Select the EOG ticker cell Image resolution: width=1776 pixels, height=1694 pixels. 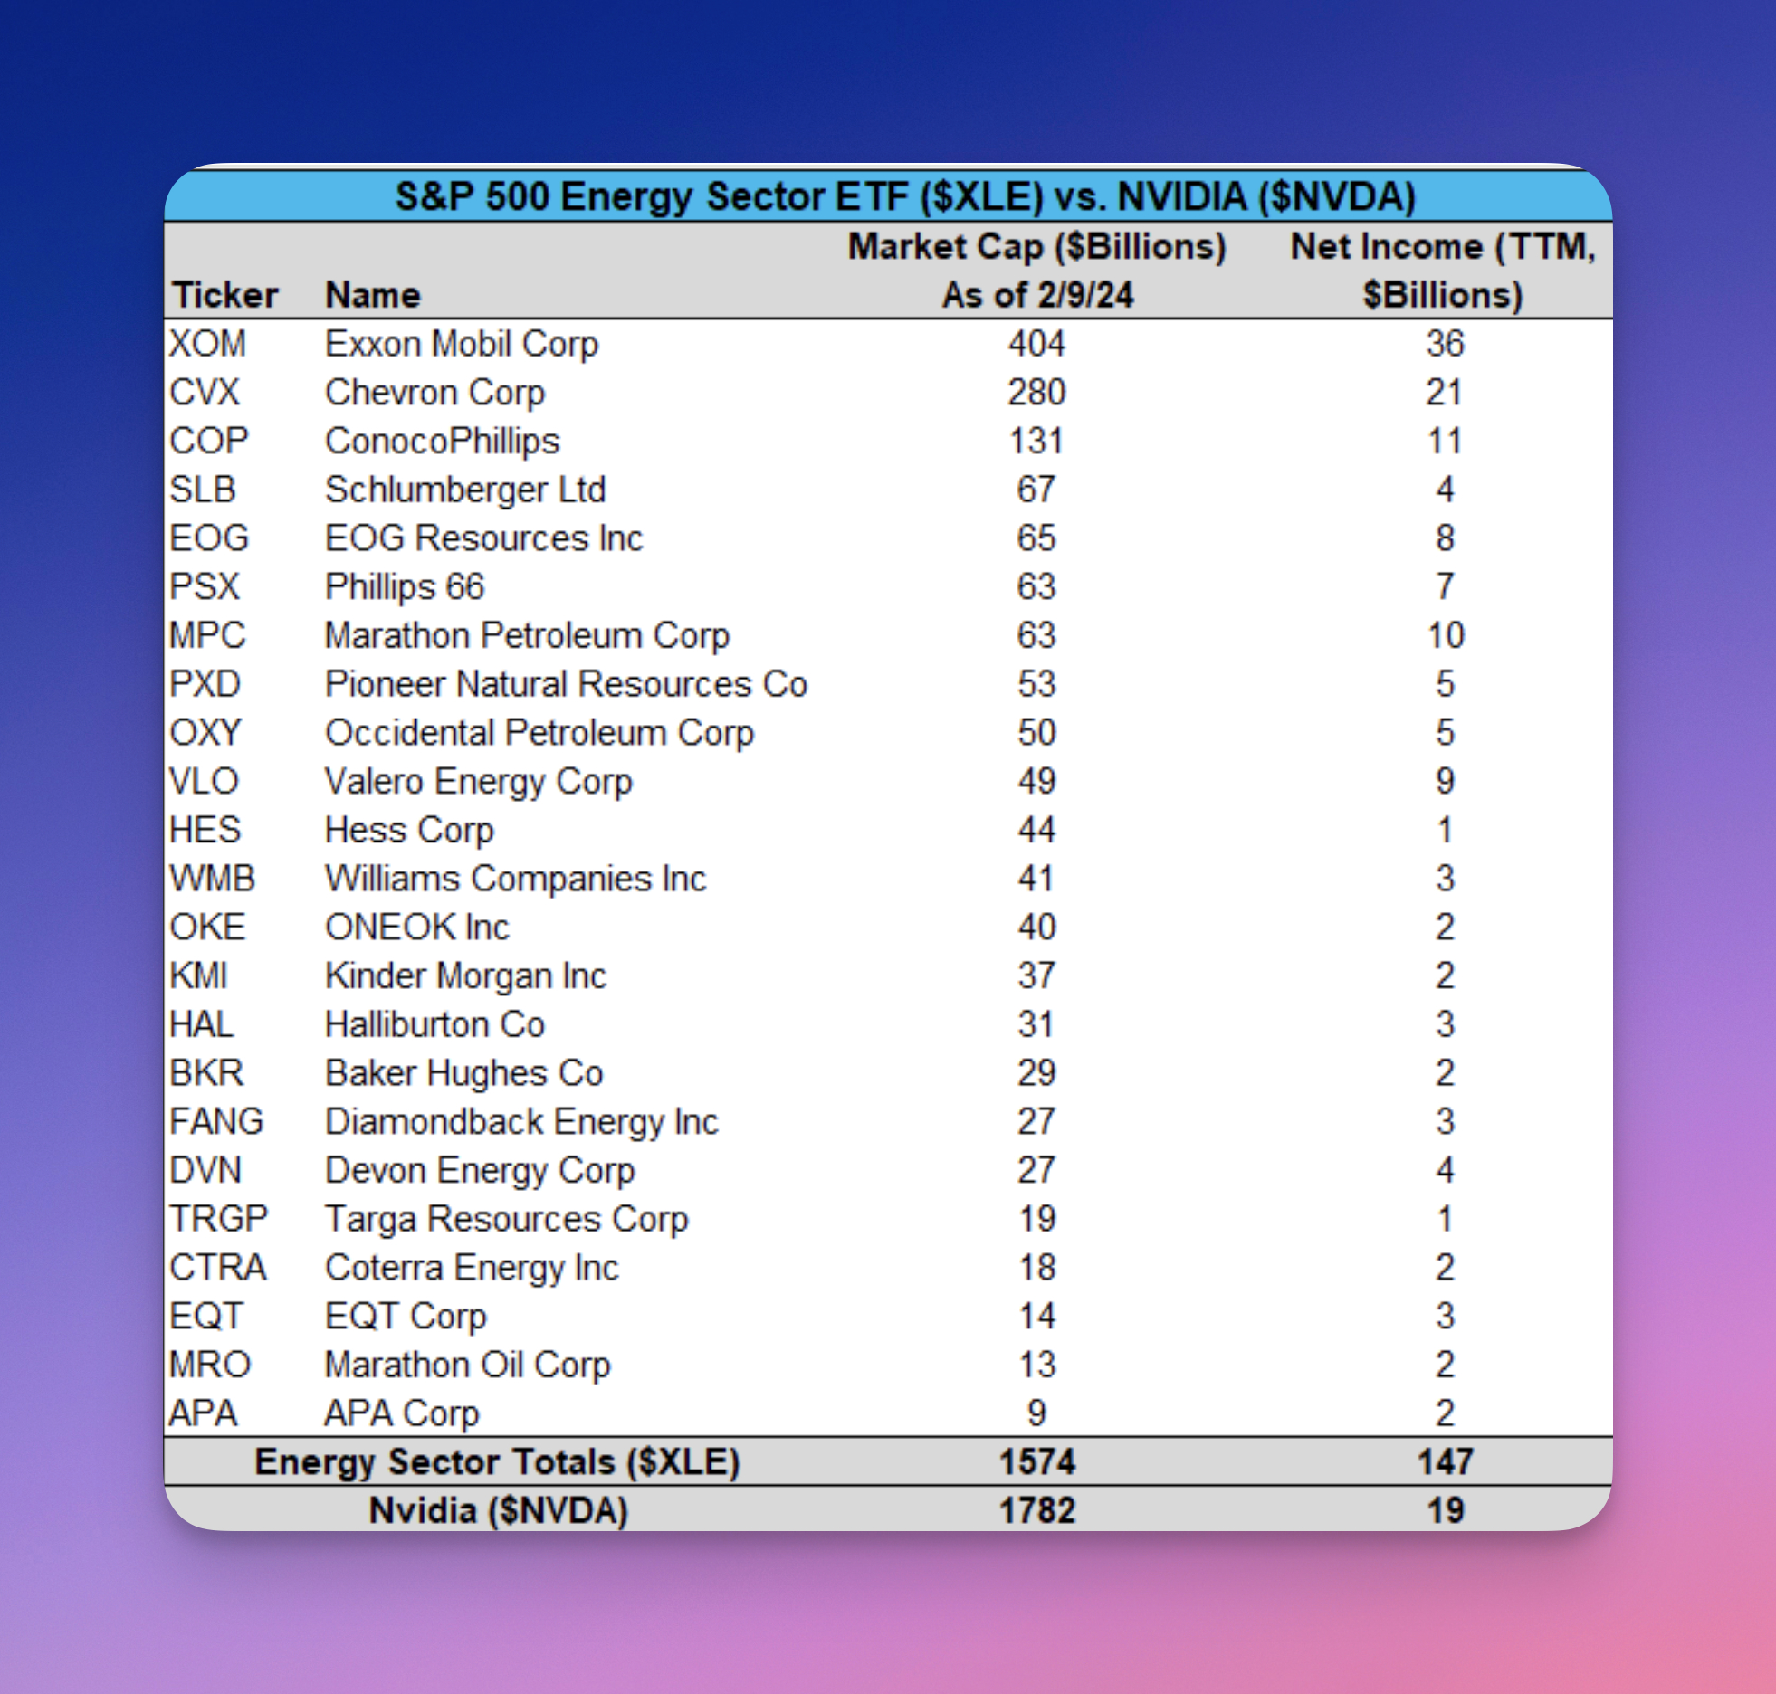point(209,538)
